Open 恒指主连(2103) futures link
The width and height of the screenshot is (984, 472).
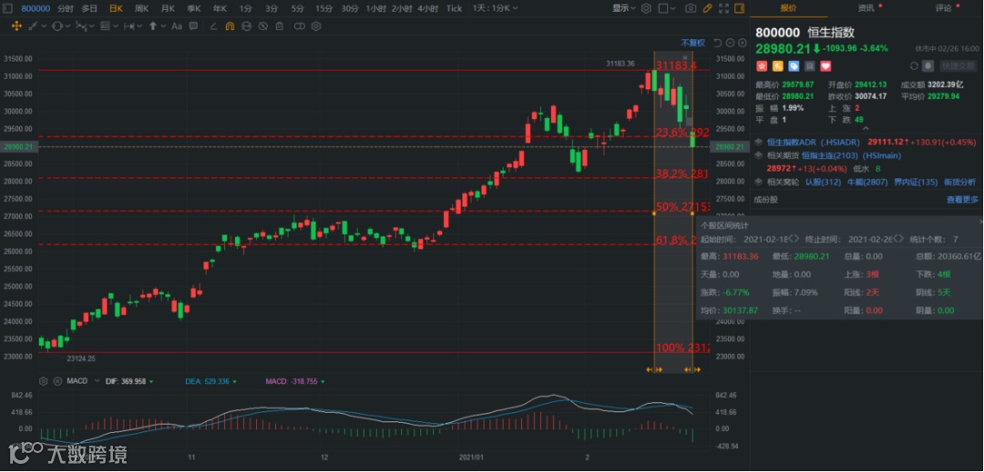[x=832, y=155]
